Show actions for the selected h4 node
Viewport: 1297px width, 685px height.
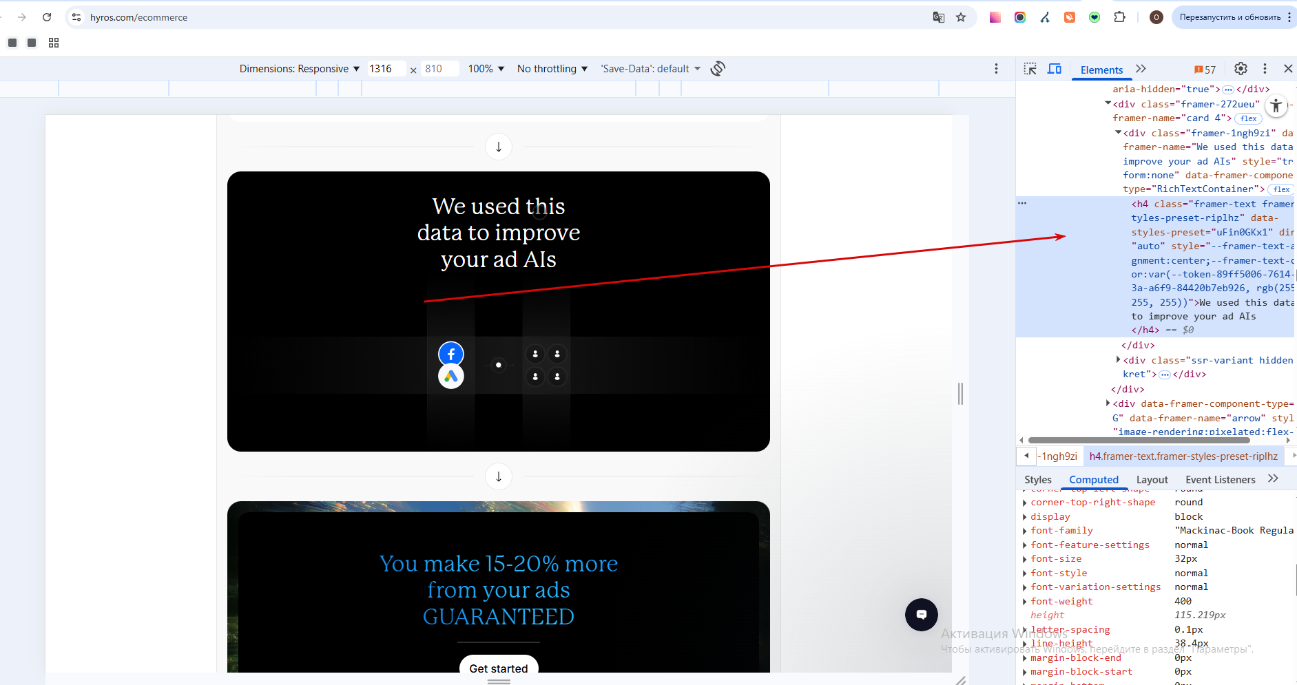point(1022,203)
